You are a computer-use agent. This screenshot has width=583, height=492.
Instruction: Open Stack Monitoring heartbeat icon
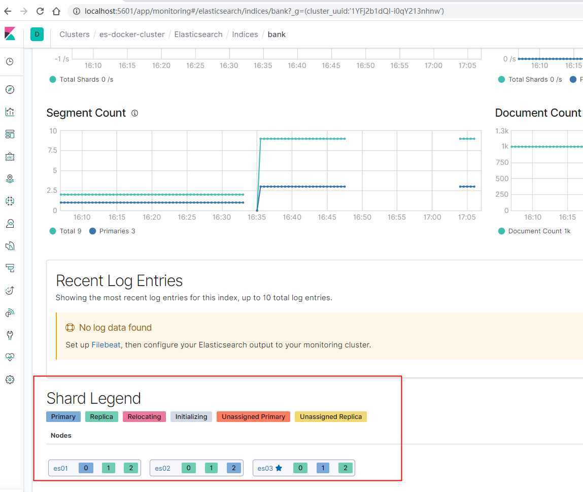pos(10,357)
